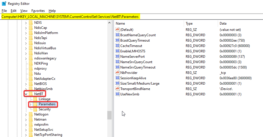Select the NbProvider string value icon
The width and height of the screenshot is (263, 137).
[117, 72]
